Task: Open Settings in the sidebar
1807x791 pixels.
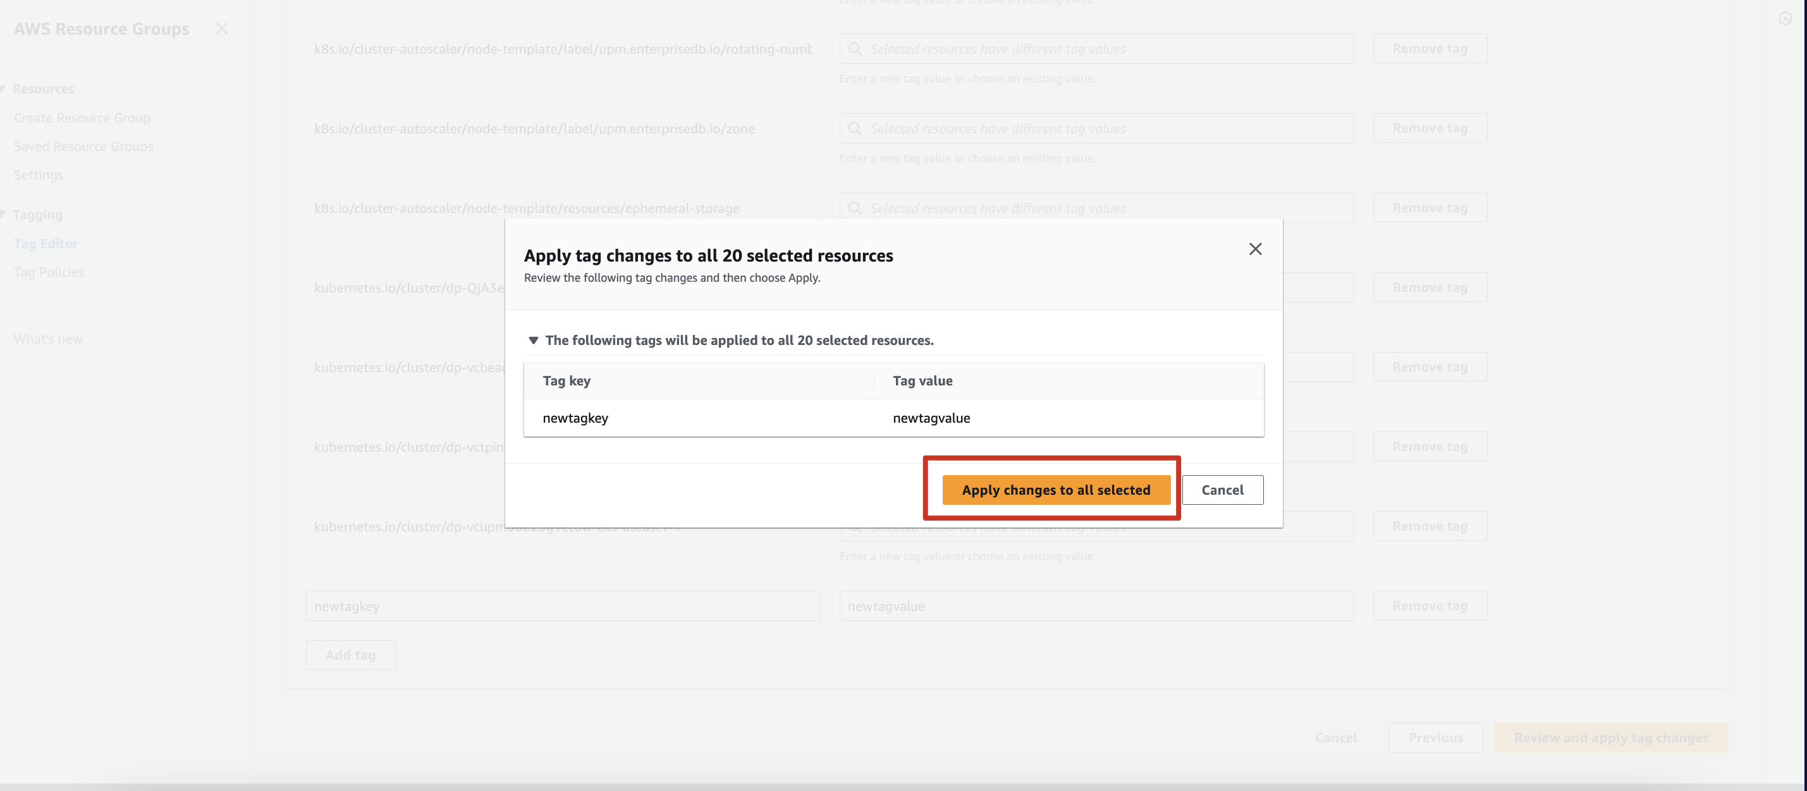Action: [39, 174]
